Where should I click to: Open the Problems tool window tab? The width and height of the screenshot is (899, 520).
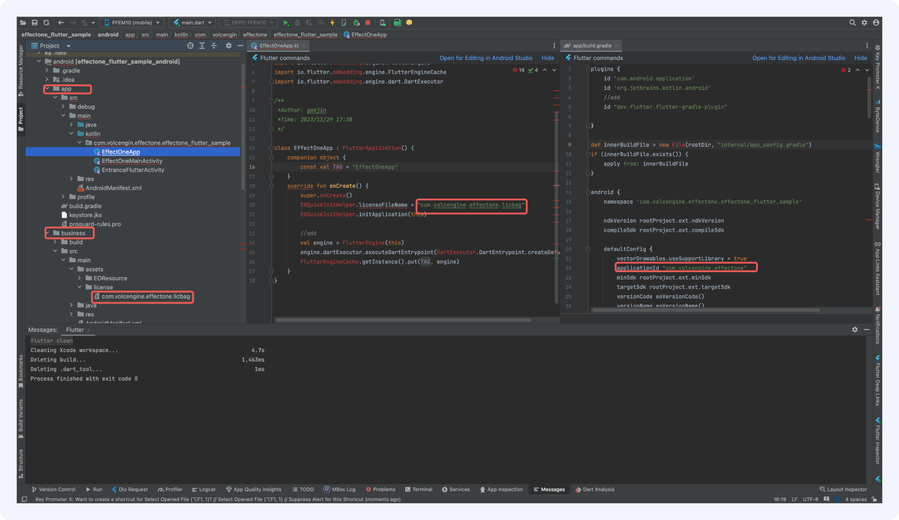pyautogui.click(x=380, y=489)
